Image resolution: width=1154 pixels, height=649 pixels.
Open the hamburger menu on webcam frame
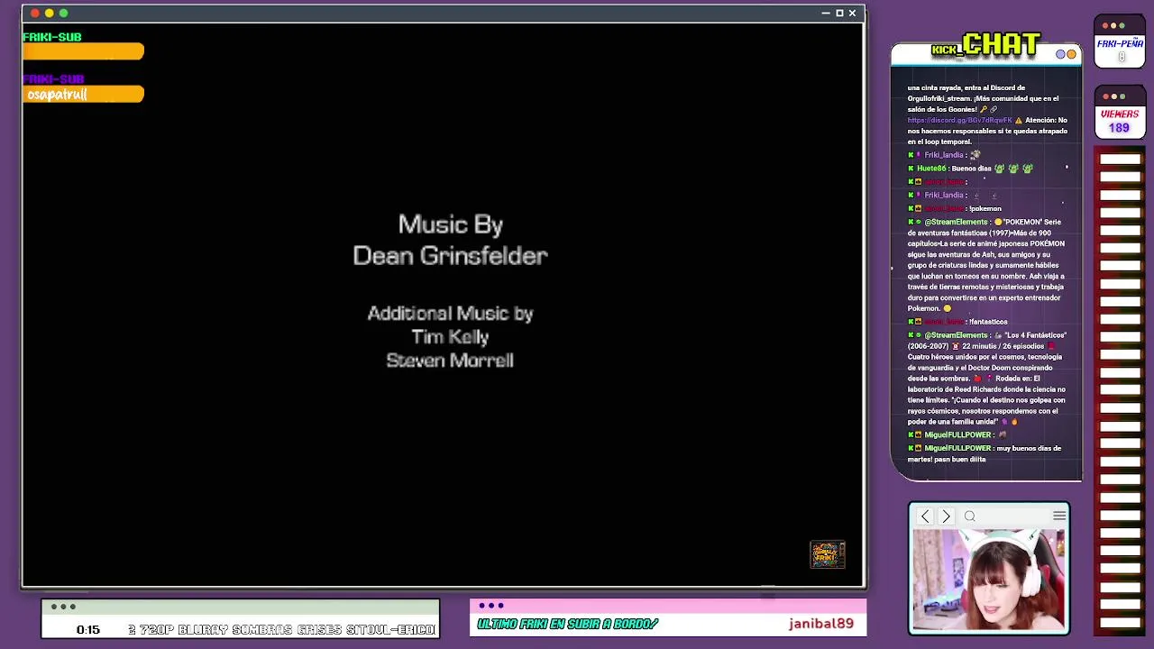1059,516
